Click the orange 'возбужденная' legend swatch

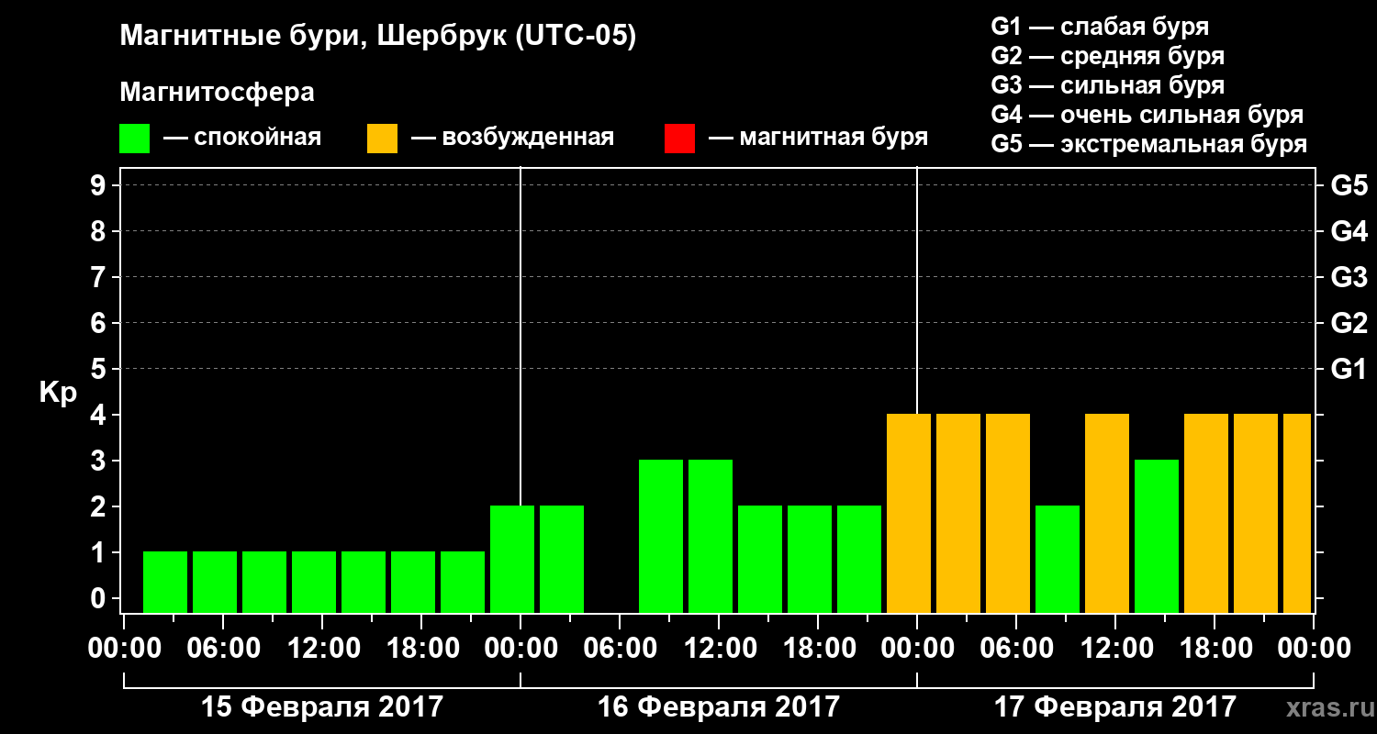(382, 139)
